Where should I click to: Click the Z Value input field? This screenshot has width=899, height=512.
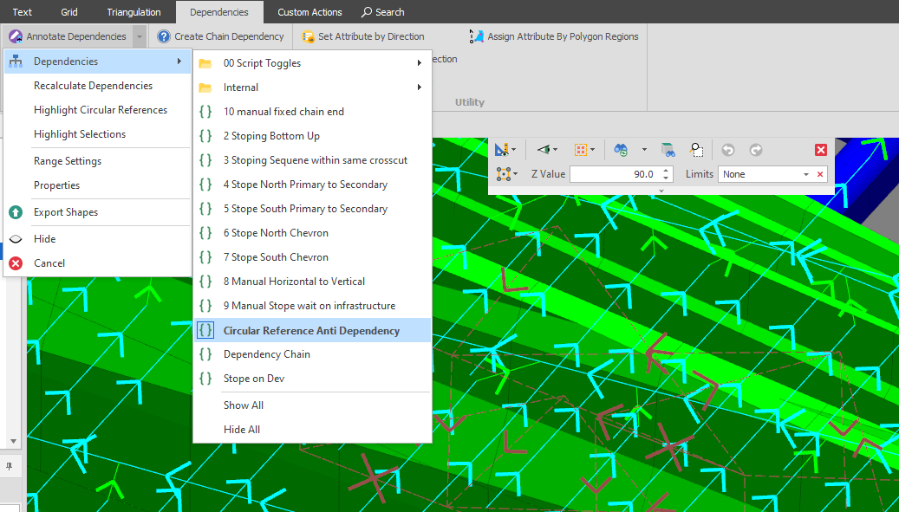[x=614, y=174]
